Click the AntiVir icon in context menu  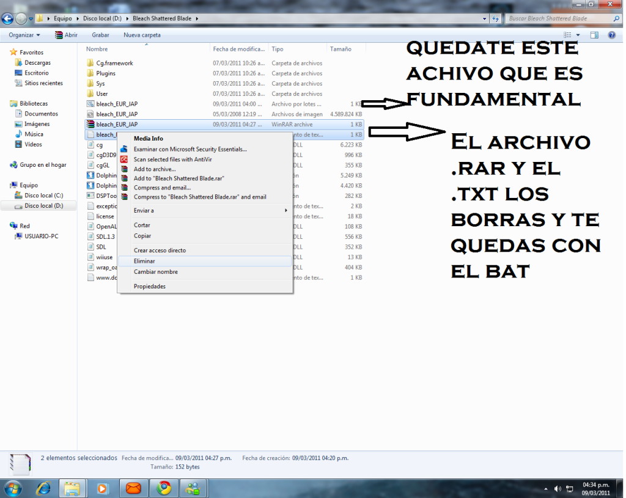124,159
